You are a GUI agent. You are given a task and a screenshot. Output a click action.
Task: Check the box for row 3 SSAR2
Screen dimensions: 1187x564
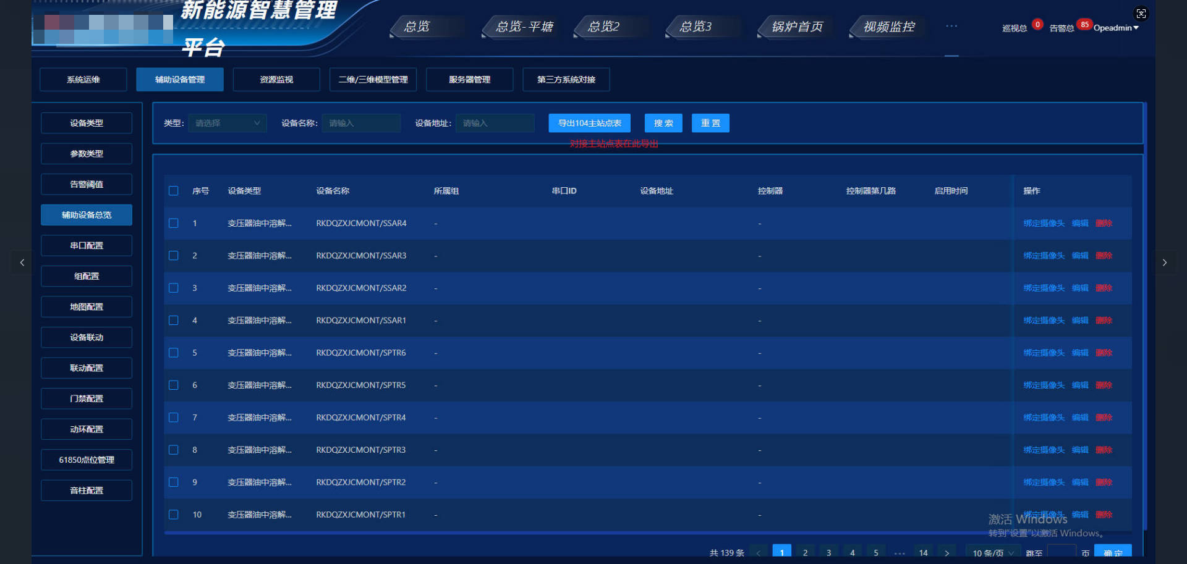click(174, 288)
